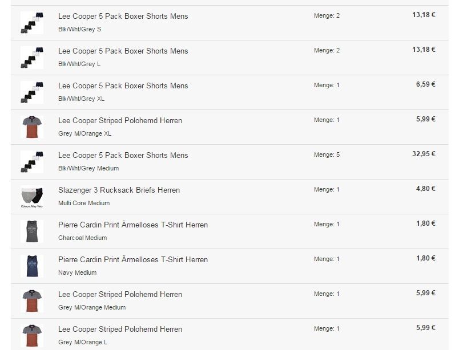Open the Boxer Shorts Medium product picture
459x350 pixels.
31,162
